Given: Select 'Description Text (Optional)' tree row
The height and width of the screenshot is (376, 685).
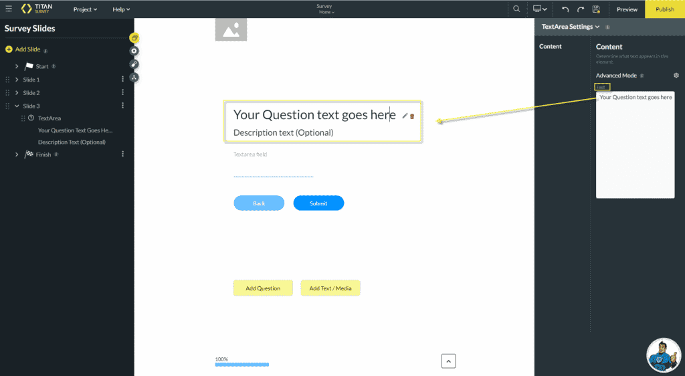Looking at the screenshot, I should pyautogui.click(x=72, y=142).
